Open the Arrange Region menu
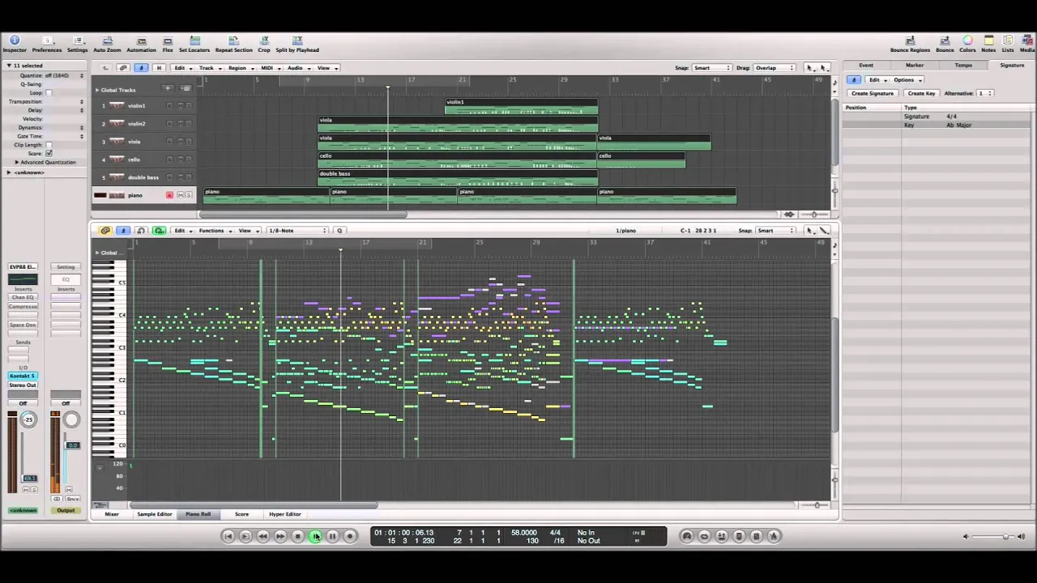Image resolution: width=1037 pixels, height=583 pixels. 240,68
